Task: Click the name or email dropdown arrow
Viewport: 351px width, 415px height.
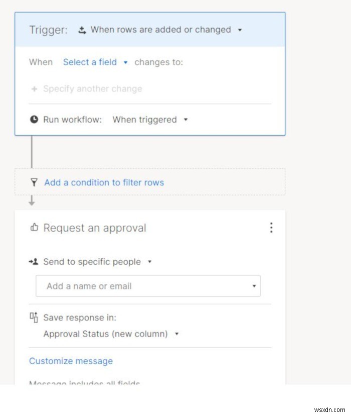Action: [254, 286]
